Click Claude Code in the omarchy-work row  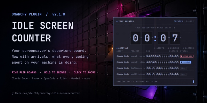tap(123, 56)
